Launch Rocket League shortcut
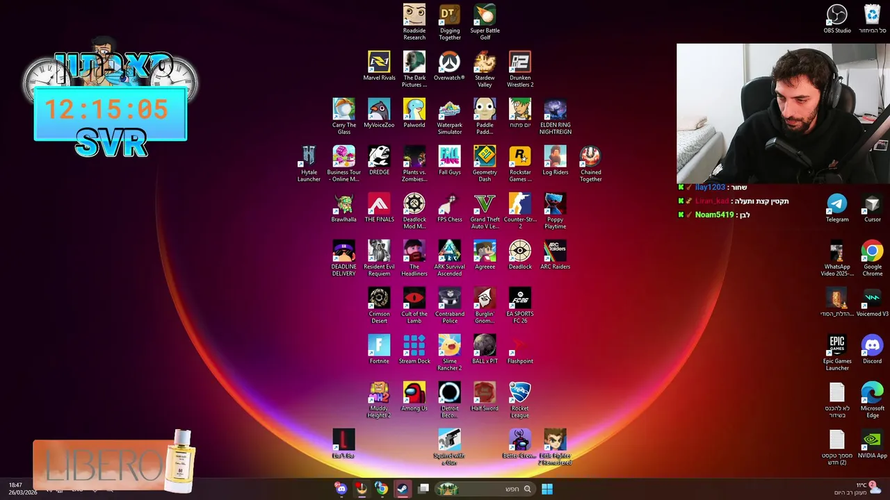This screenshot has height=500, width=890. [x=520, y=400]
